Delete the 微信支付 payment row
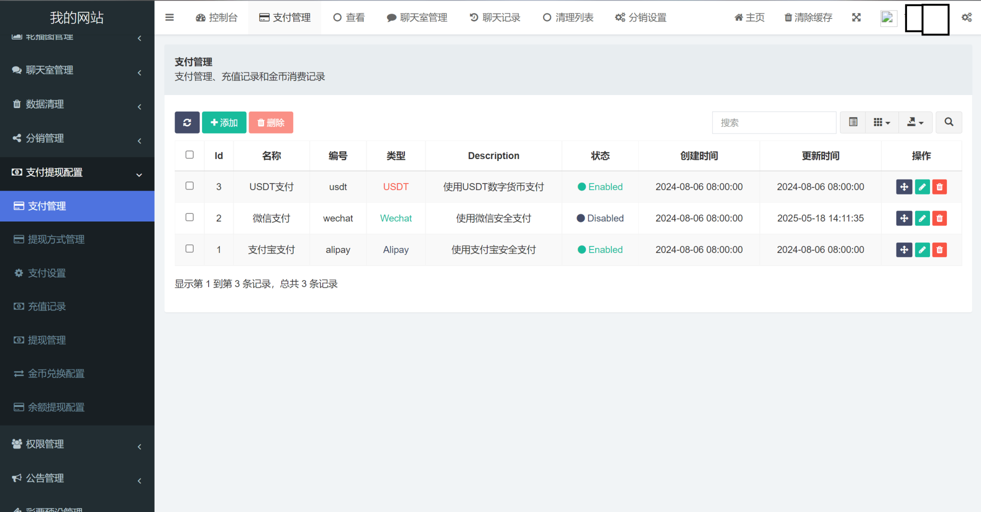The width and height of the screenshot is (981, 512). pos(939,218)
